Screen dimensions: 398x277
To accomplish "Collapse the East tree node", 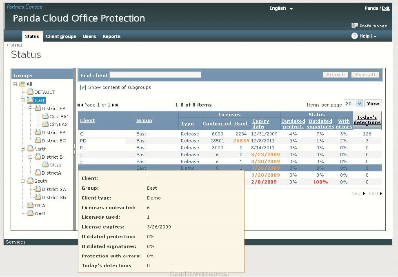I will [x=22, y=100].
